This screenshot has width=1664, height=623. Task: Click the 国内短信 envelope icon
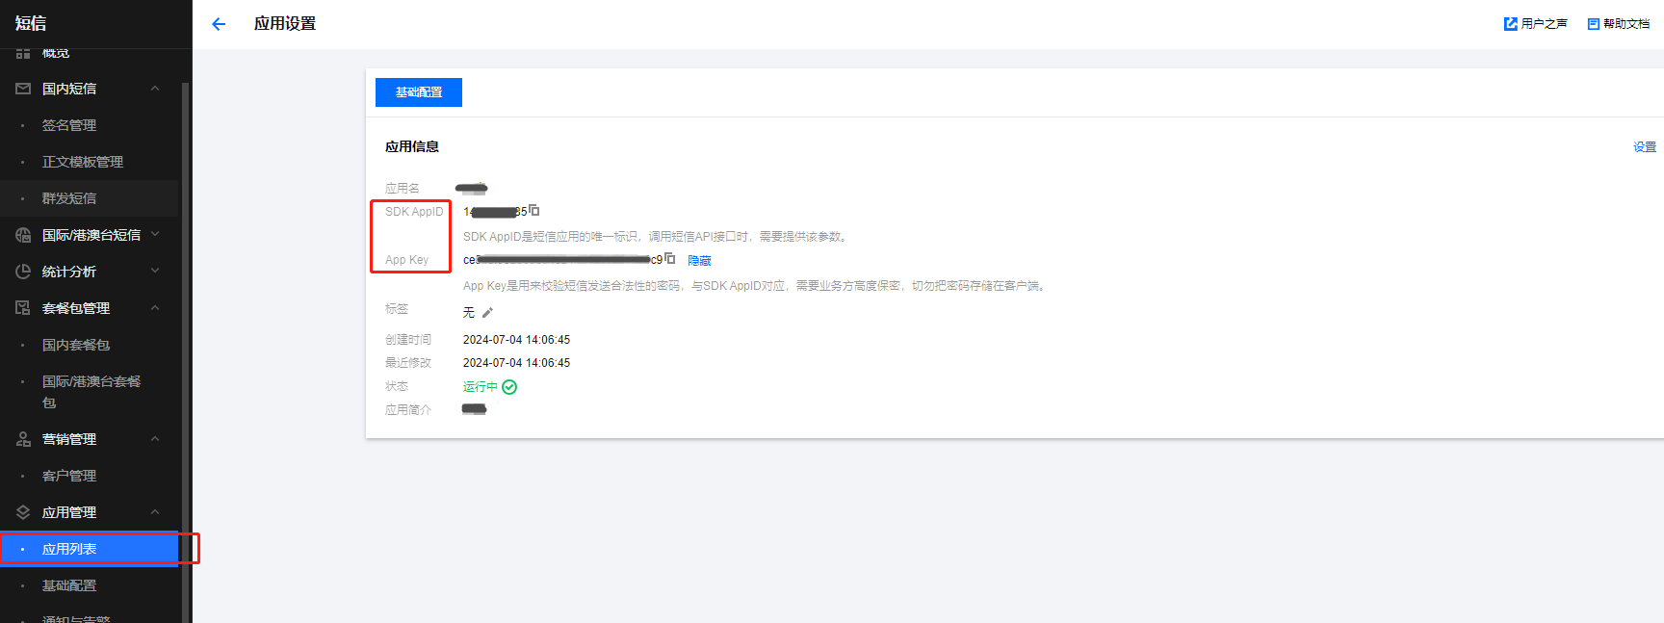tap(23, 89)
